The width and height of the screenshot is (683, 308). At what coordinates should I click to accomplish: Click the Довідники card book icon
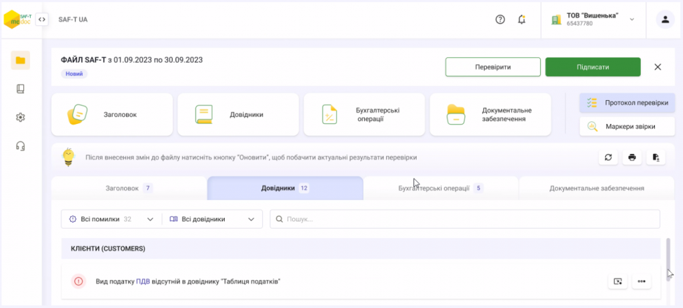[204, 115]
